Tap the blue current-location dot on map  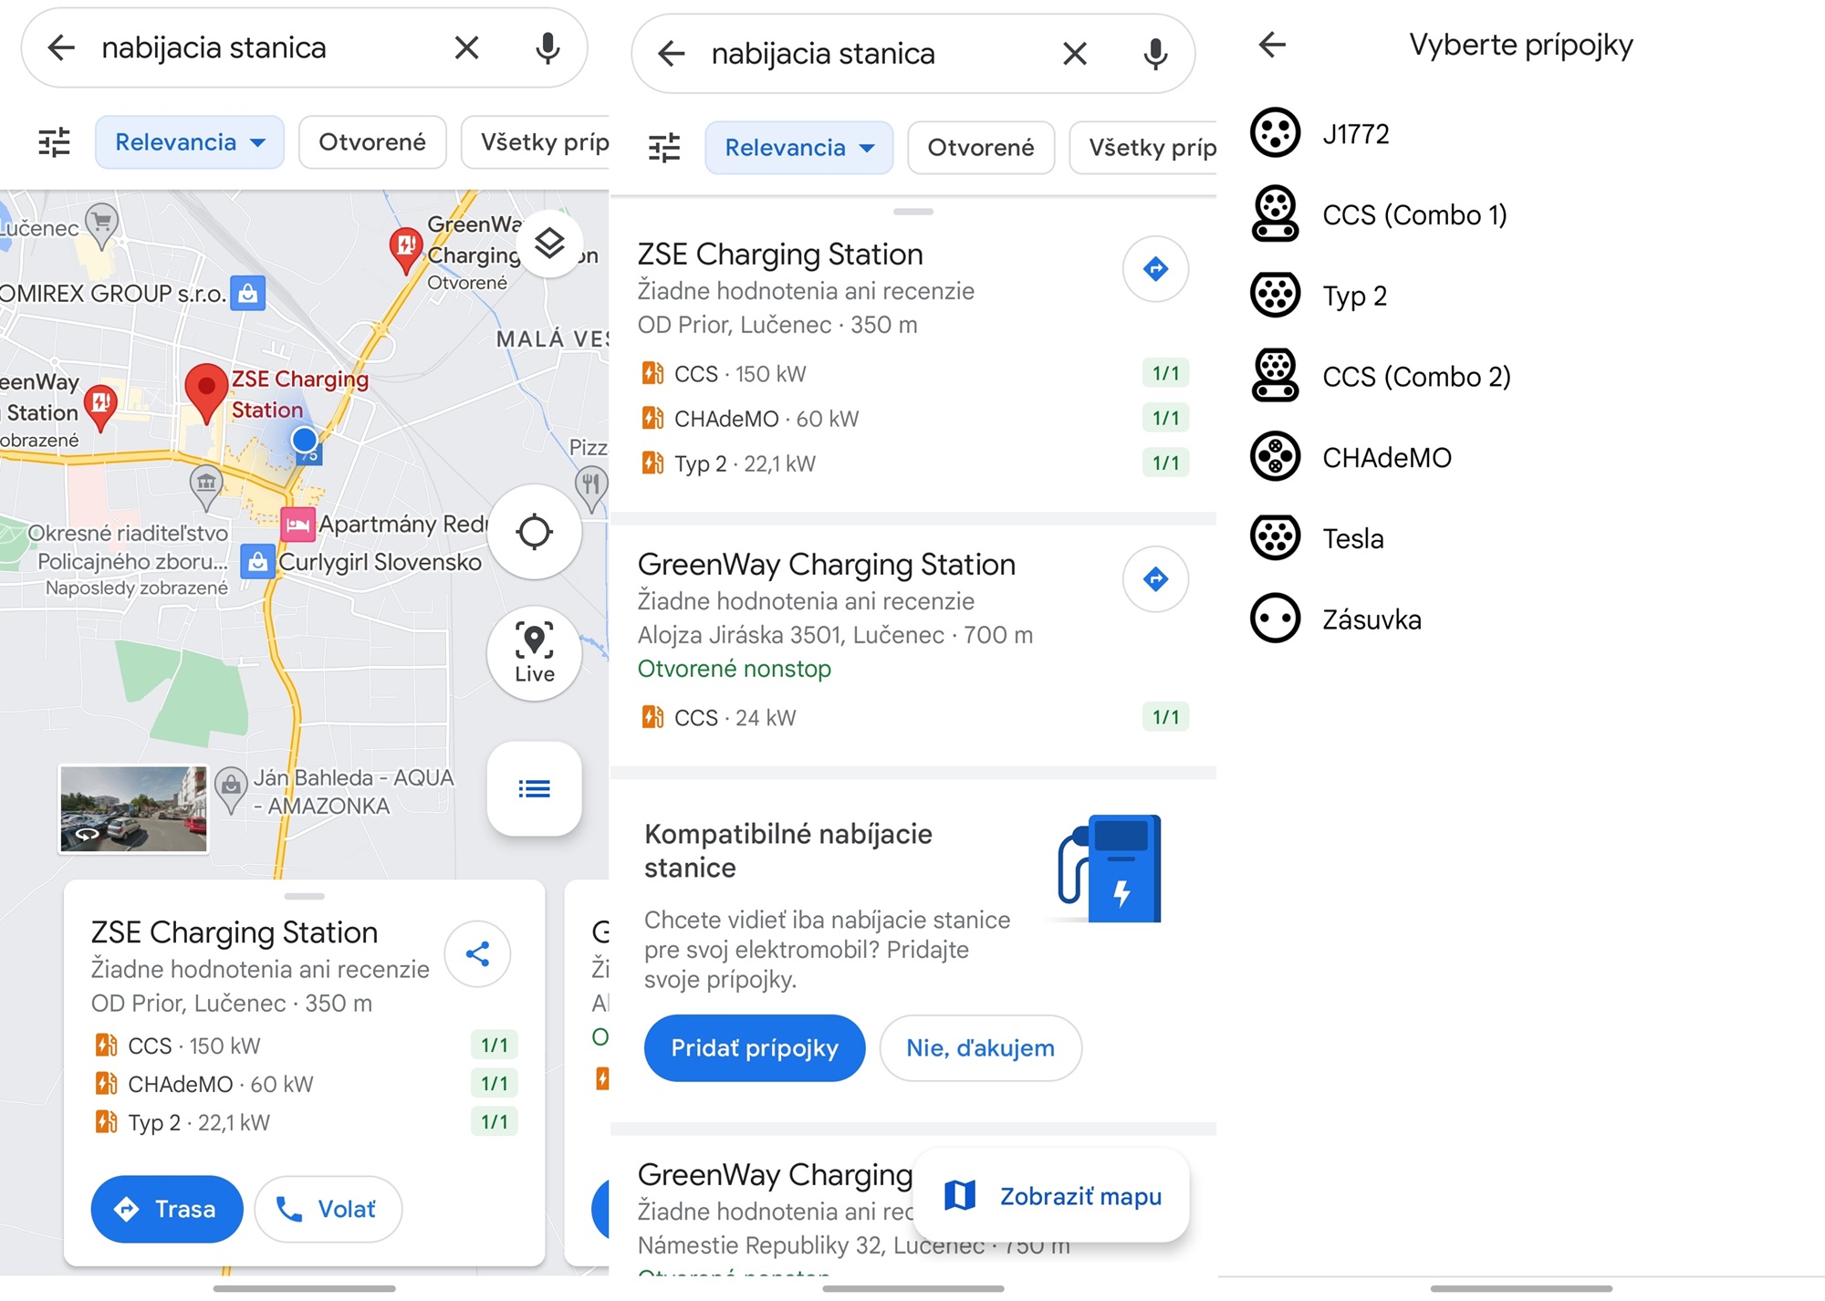coord(304,440)
